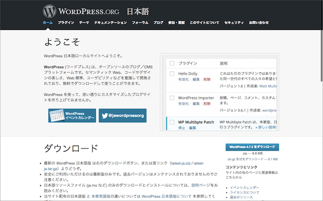323x201 pixels.
Task: Open the セキュリティ menu item
Action: pos(234,23)
